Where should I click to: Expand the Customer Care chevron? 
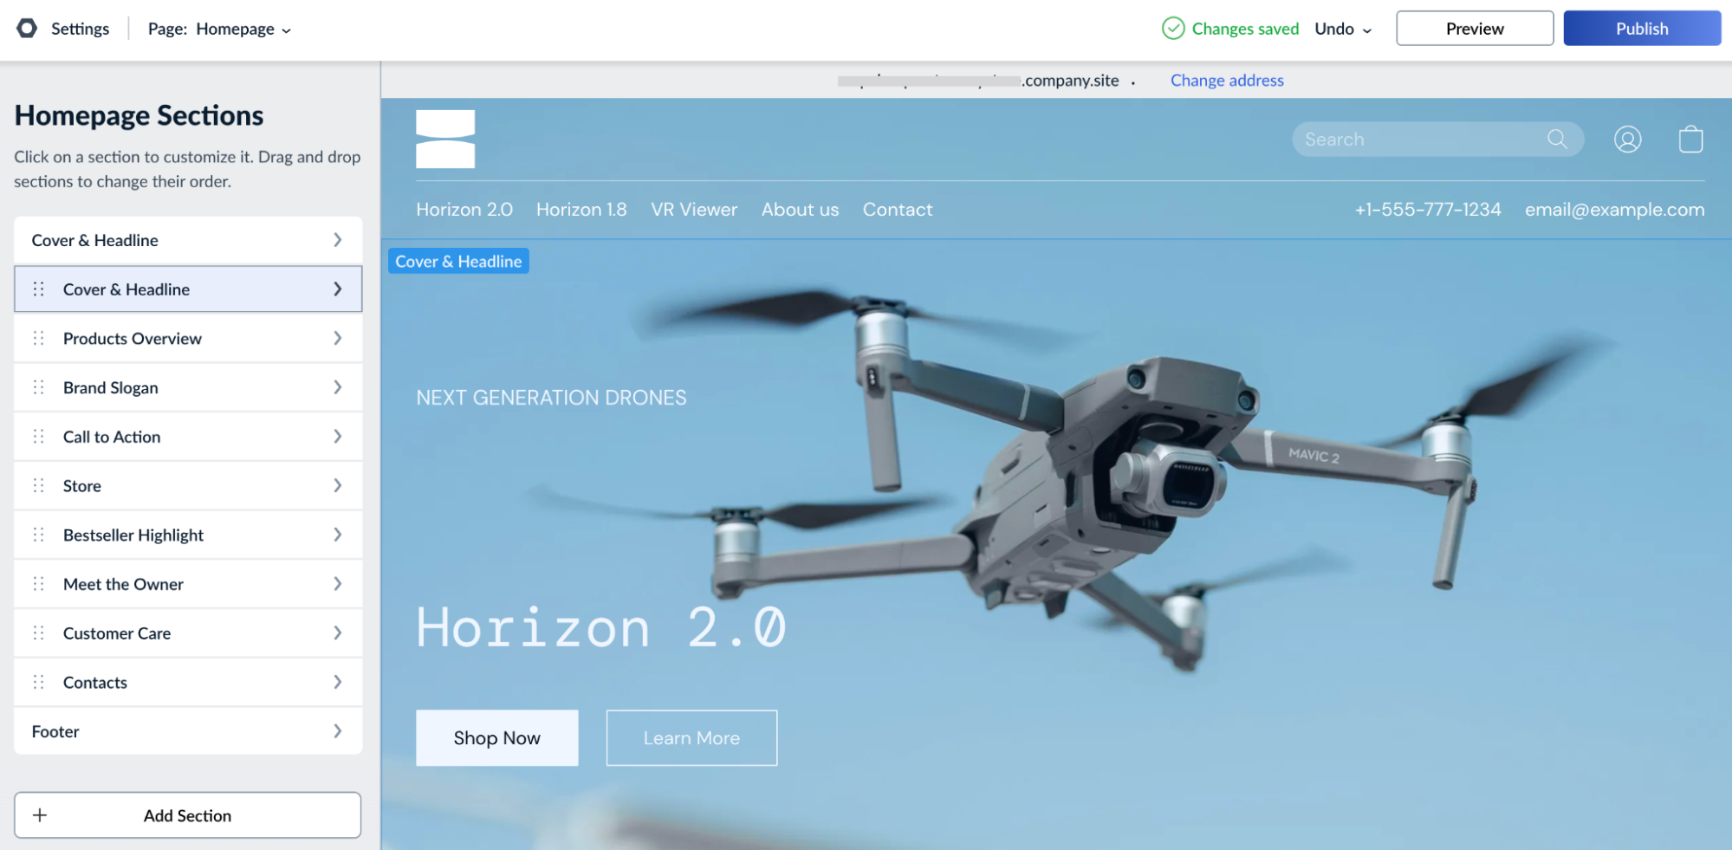(x=338, y=633)
